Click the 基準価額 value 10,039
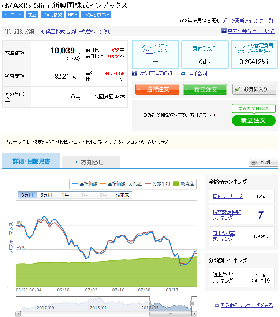Viewport: 280px width, 317px height. point(63,51)
